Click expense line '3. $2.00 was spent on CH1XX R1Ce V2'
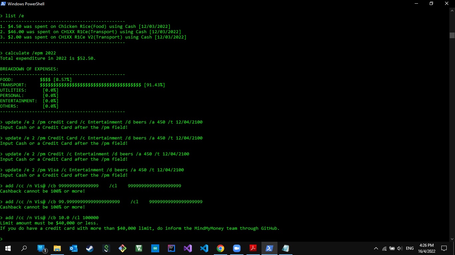The width and height of the screenshot is (455, 255). (x=93, y=37)
